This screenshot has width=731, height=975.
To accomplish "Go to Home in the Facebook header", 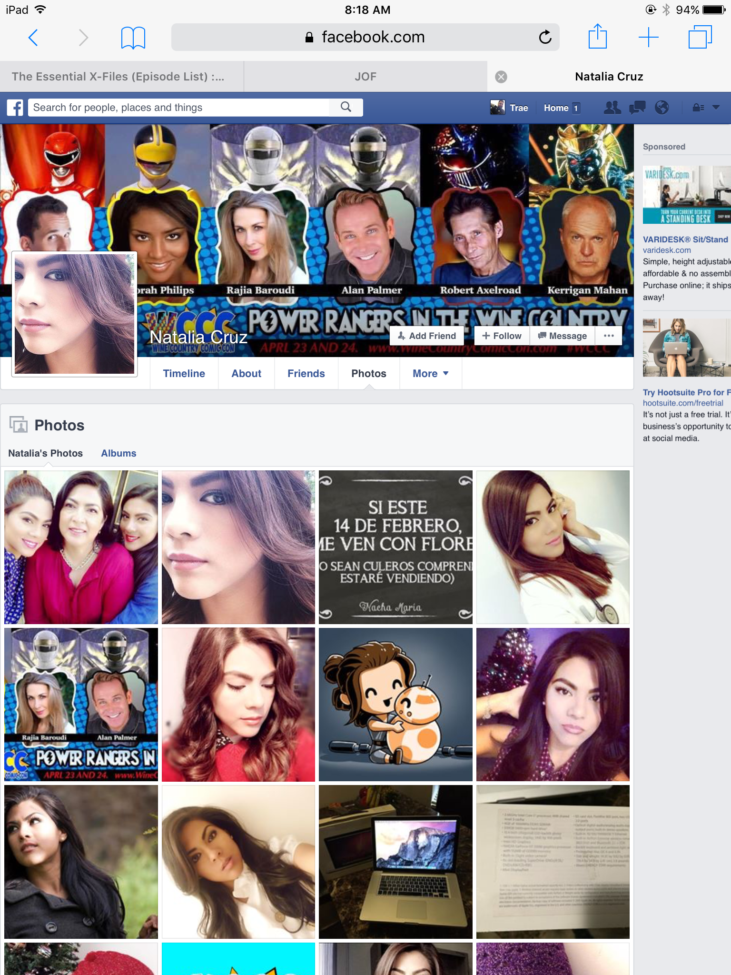I will [556, 108].
